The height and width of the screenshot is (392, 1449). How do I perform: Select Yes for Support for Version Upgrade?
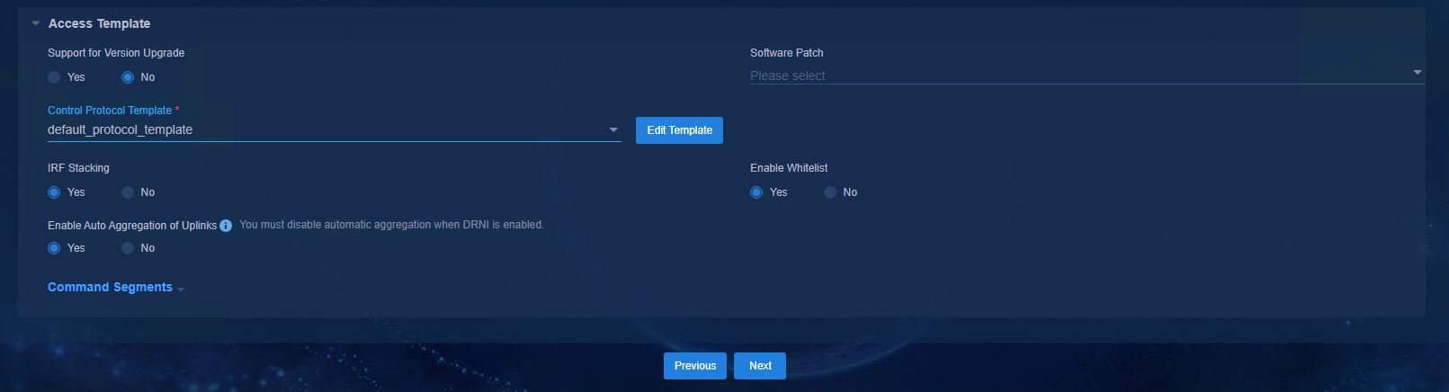click(x=54, y=77)
